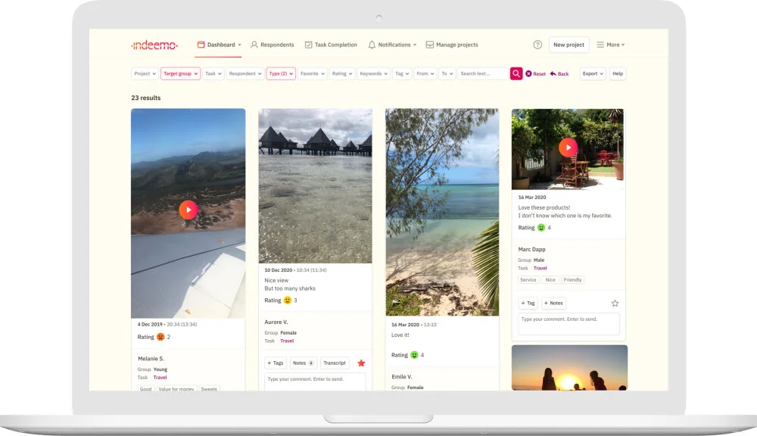Click comment box under Marc Dapp's post
This screenshot has height=436, width=757.
click(569, 324)
